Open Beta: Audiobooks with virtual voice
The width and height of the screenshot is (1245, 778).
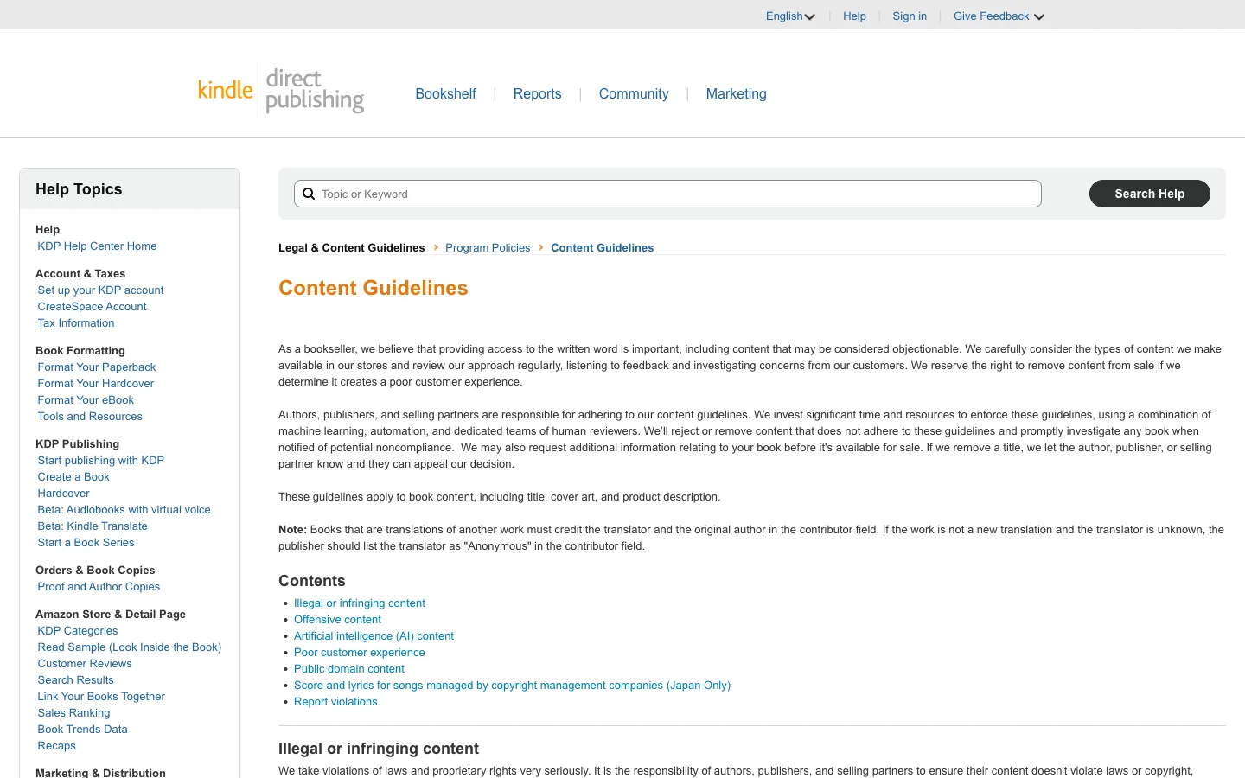(124, 510)
